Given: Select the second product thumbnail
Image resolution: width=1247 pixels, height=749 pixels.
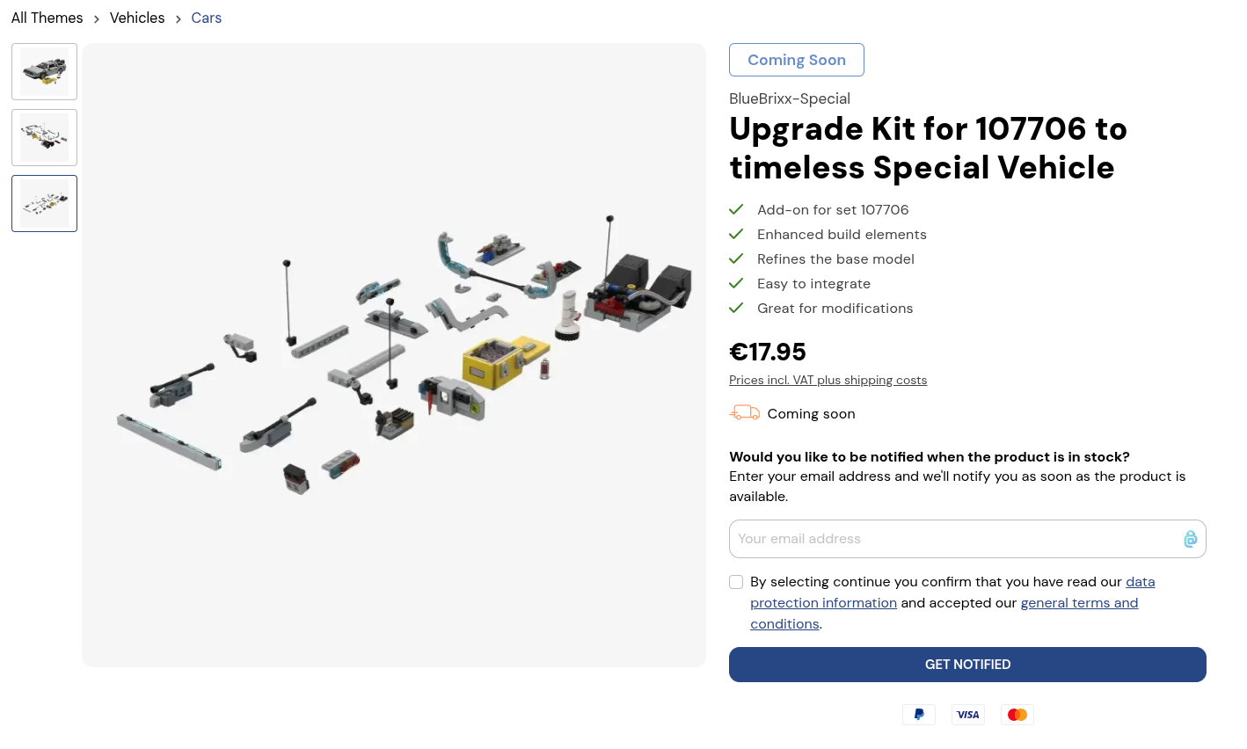Looking at the screenshot, I should coord(44,137).
